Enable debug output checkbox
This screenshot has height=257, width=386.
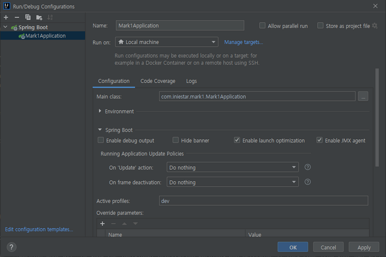[x=101, y=140]
